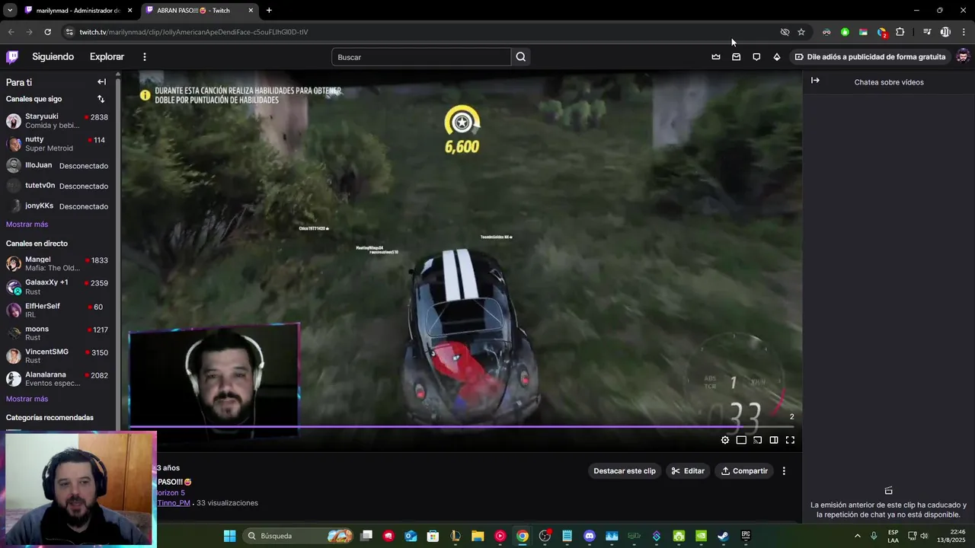The height and width of the screenshot is (548, 975).
Task: Focus the Buscar search field
Action: 421,57
